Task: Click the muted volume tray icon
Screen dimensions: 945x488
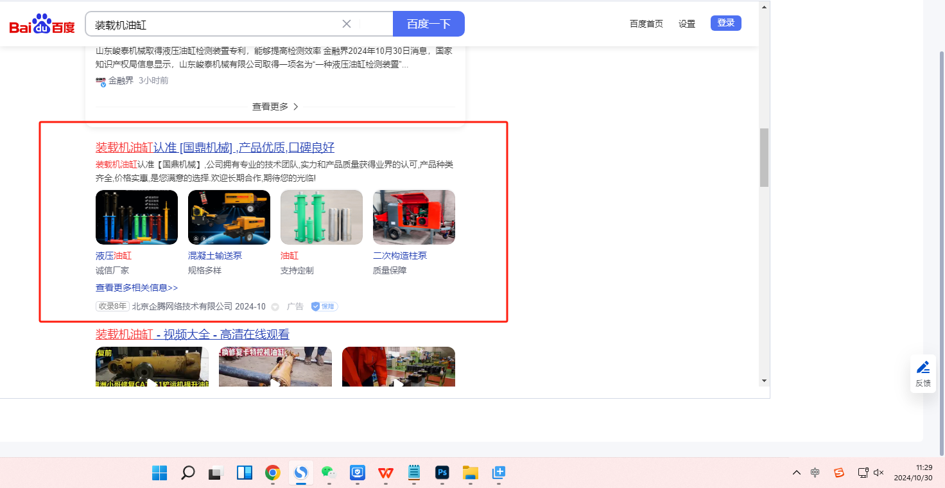Action: point(880,473)
